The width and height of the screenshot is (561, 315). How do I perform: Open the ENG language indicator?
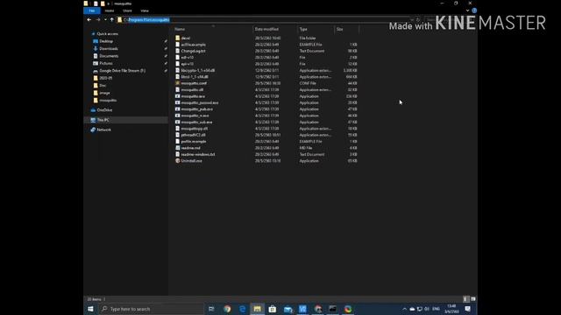(436, 309)
